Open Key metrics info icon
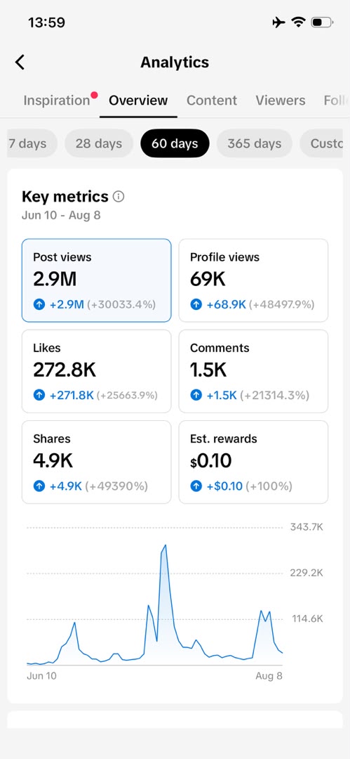Viewport: 350px width, 759px height. click(119, 197)
